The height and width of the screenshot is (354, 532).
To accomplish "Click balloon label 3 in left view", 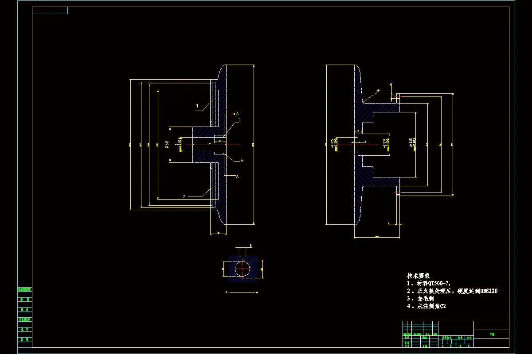I will (x=239, y=120).
